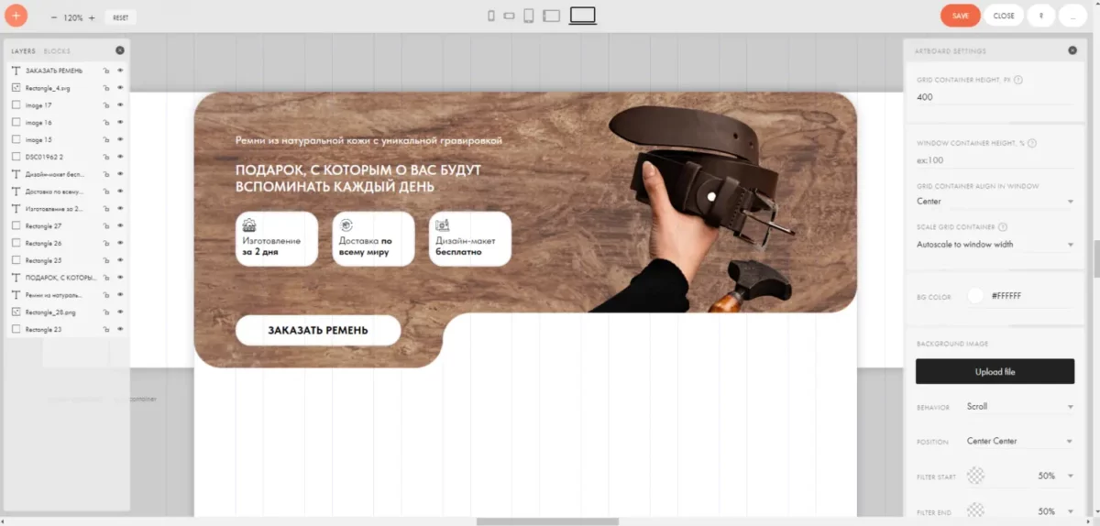Open the more options ellipsis button
This screenshot has height=526, width=1100.
click(x=1072, y=16)
